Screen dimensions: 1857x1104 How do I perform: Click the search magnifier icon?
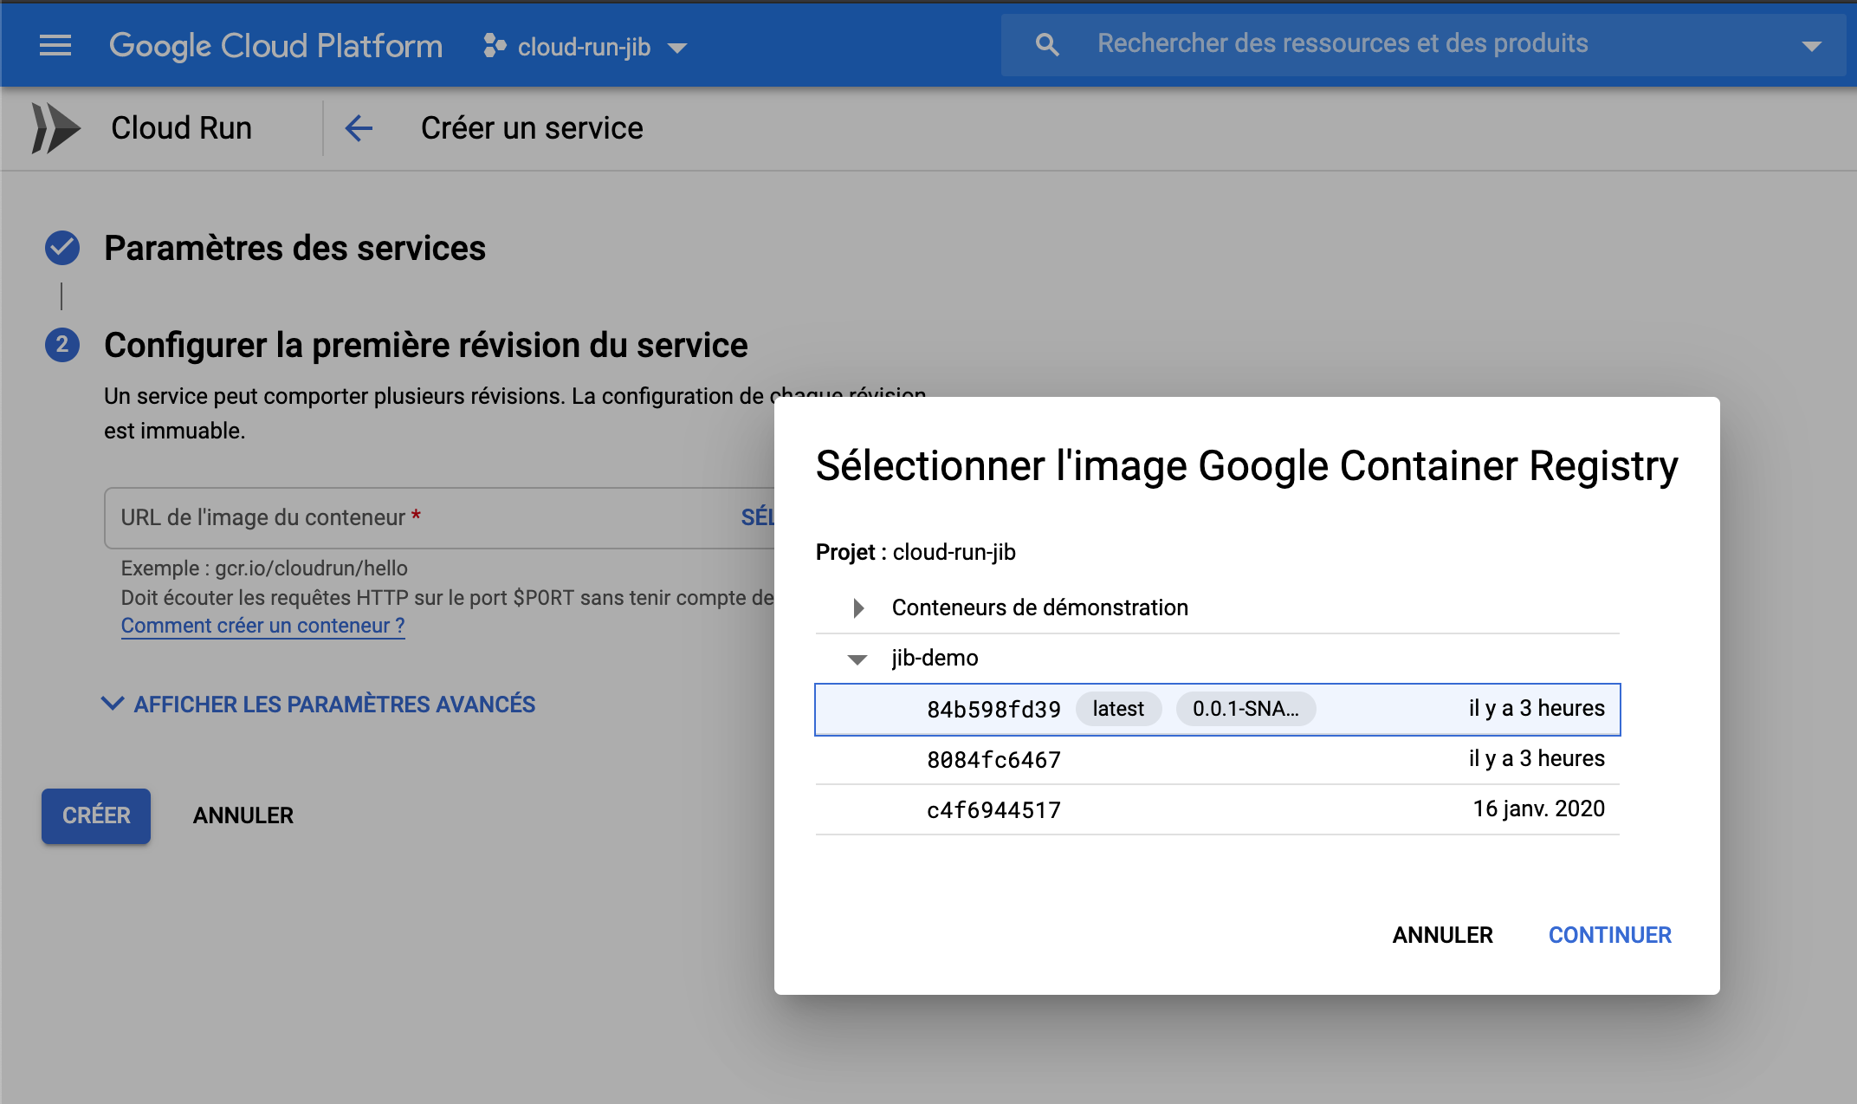[x=1047, y=45]
